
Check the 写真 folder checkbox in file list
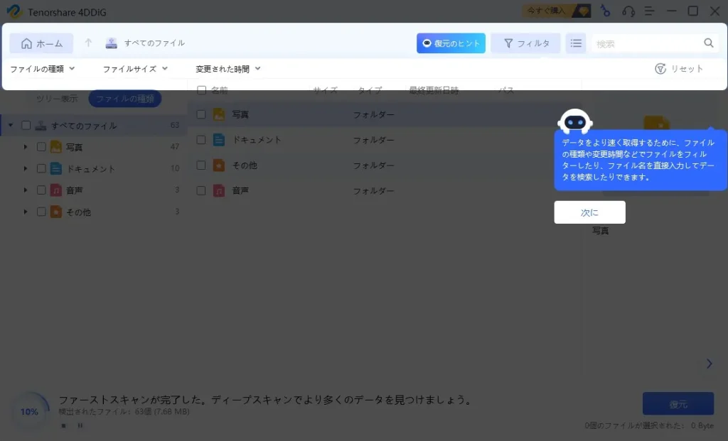201,114
